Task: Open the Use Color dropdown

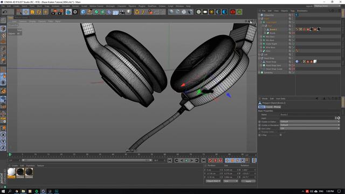Action: 310,128
